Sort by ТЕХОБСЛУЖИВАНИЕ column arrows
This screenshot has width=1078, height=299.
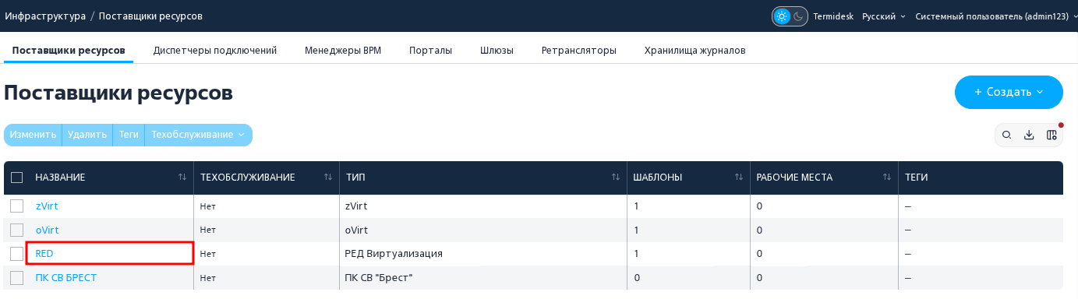point(328,178)
